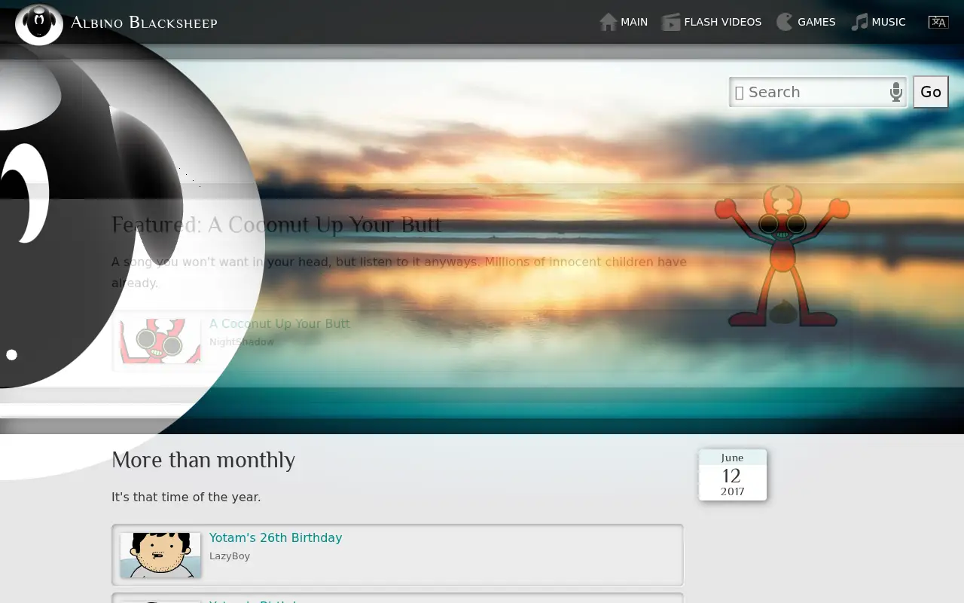Click the Pac-Man icon beside GAMES
The image size is (964, 603).
[785, 23]
